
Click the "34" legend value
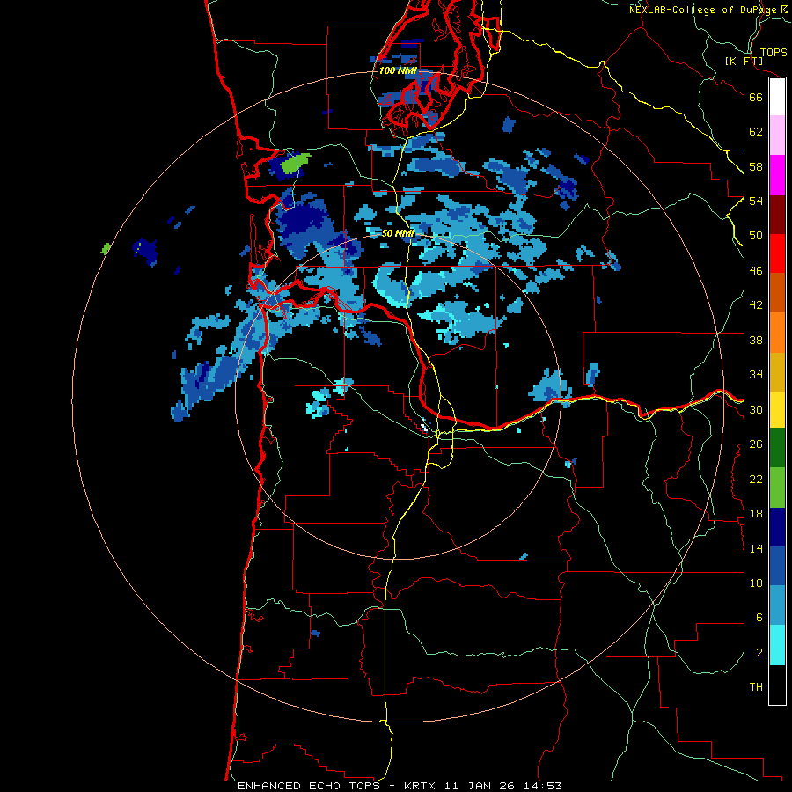pos(756,375)
